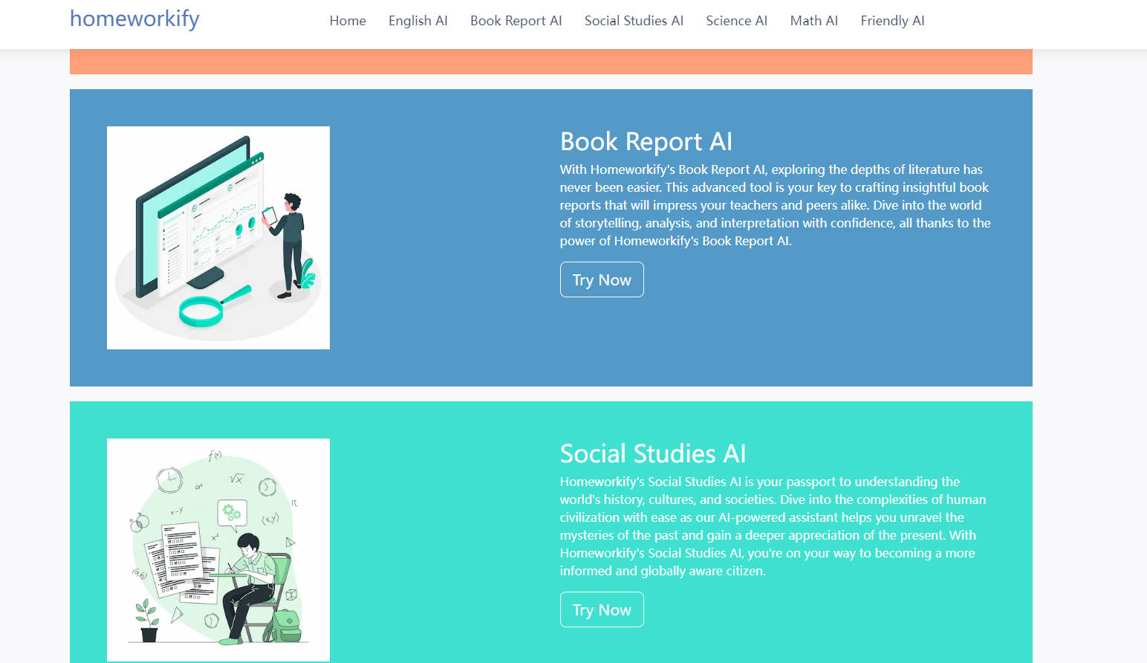Select Book Report AI in the top navigation
The image size is (1147, 663).
[516, 21]
